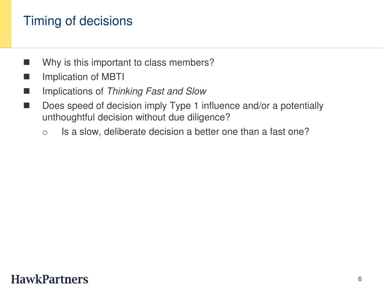Click the text "Implication of MBTI"

click(x=83, y=77)
